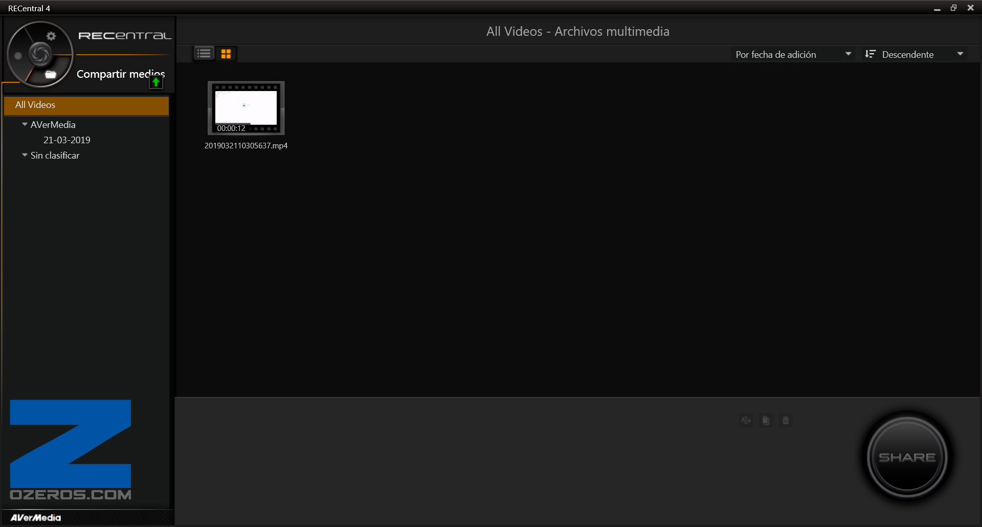Click the sort order icon beside Descendente
This screenshot has width=982, height=527.
(x=870, y=54)
